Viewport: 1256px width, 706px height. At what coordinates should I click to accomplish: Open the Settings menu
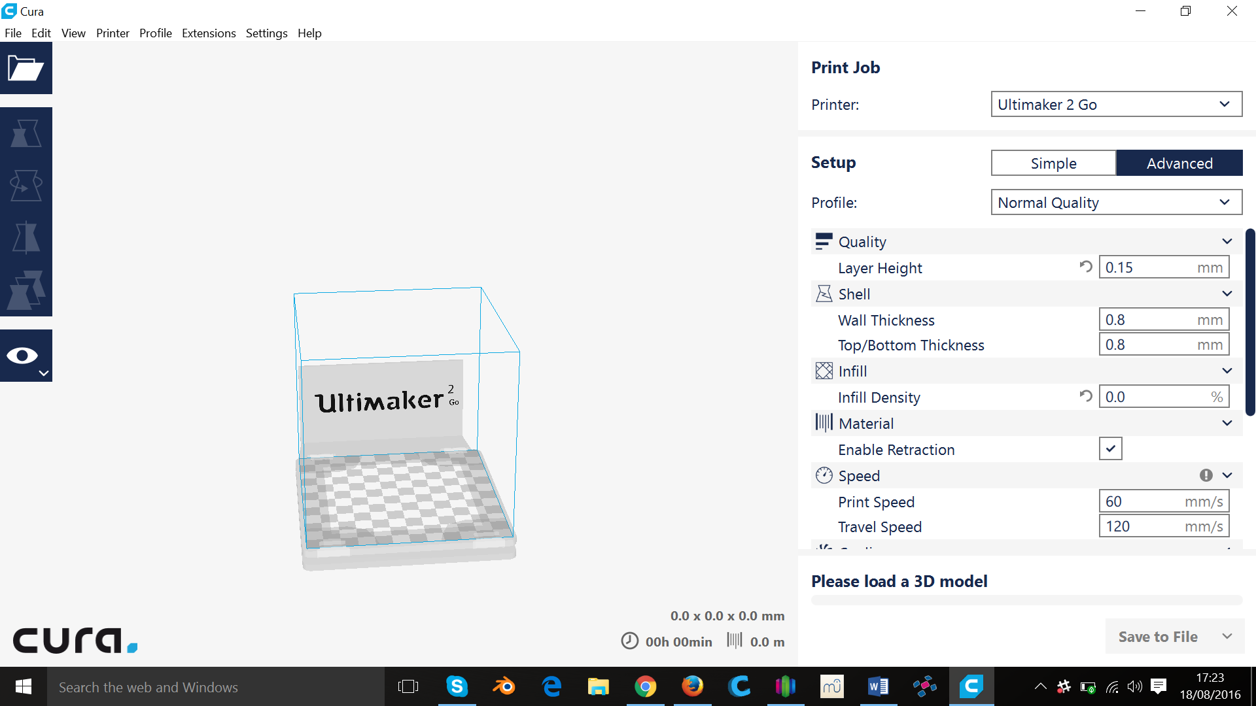point(266,33)
